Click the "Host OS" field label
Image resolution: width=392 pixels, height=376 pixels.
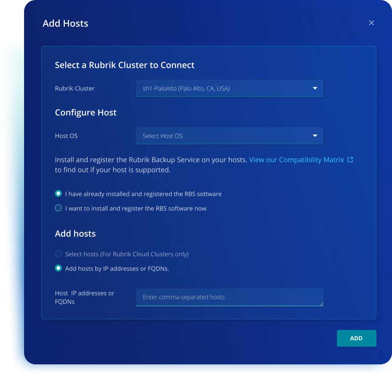(66, 136)
